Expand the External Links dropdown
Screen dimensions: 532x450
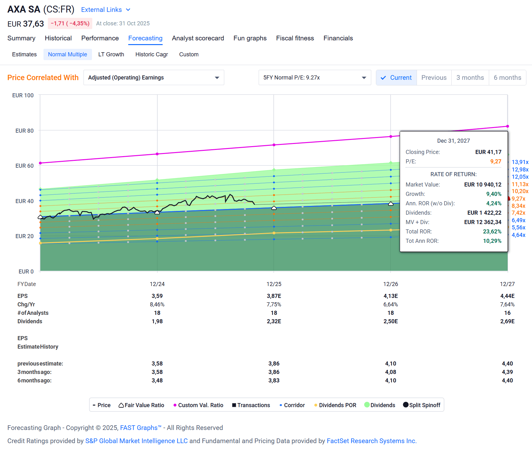[105, 10]
